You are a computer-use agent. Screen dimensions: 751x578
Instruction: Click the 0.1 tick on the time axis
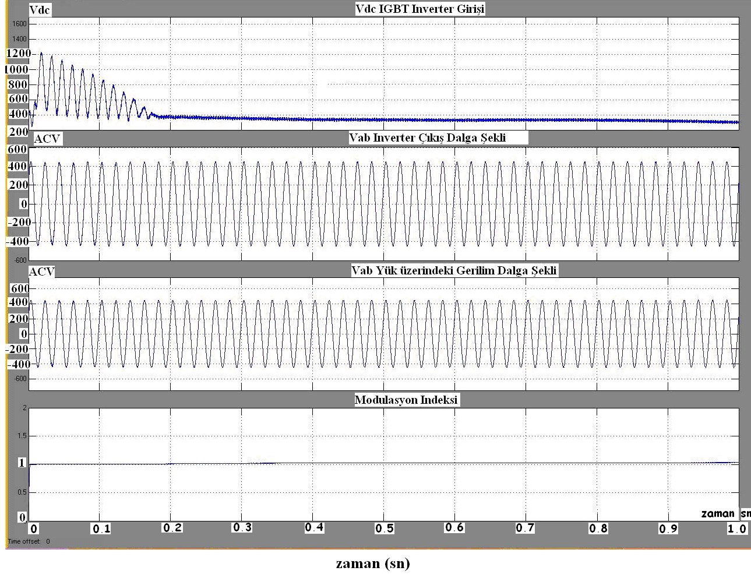(101, 529)
